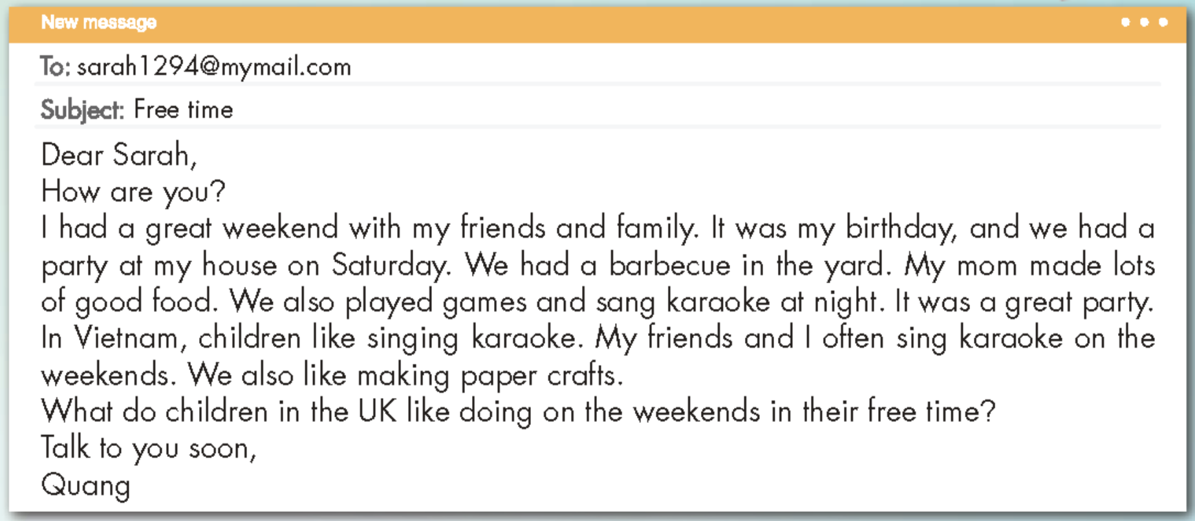Viewport: 1195px width, 521px height.
Task: Click the word "barbecue" in the message
Action: click(x=669, y=265)
